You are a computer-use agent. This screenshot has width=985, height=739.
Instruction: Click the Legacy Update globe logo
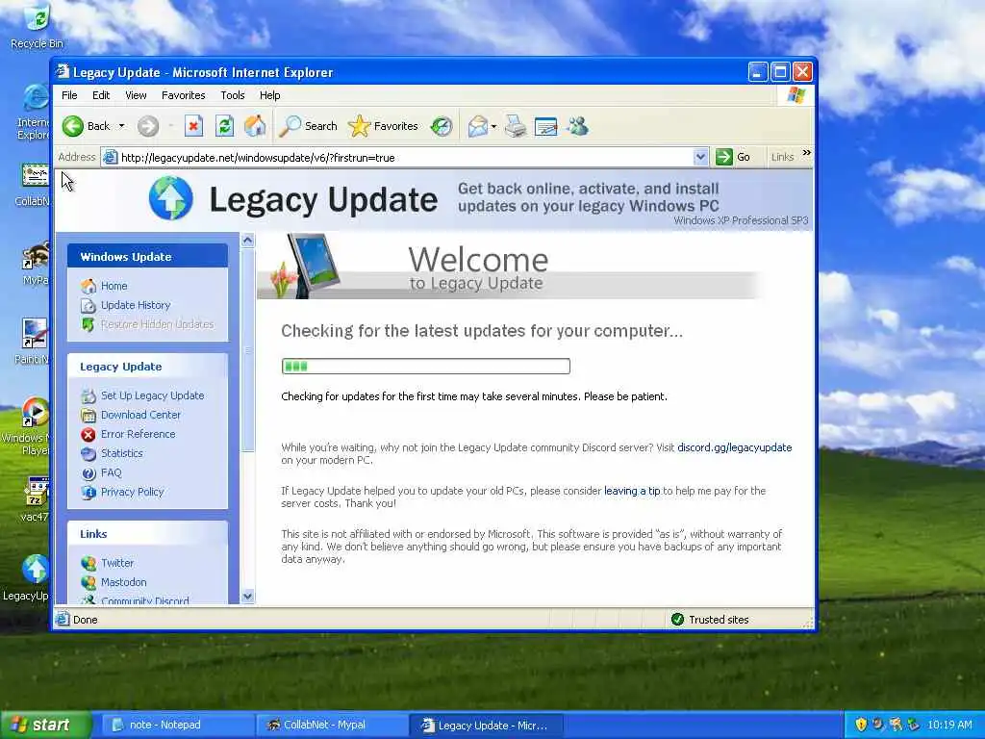pos(171,198)
